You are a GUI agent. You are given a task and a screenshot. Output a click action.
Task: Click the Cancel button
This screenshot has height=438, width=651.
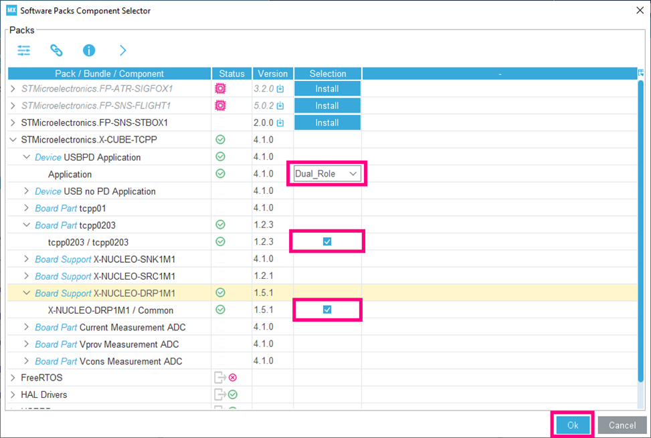click(x=622, y=425)
